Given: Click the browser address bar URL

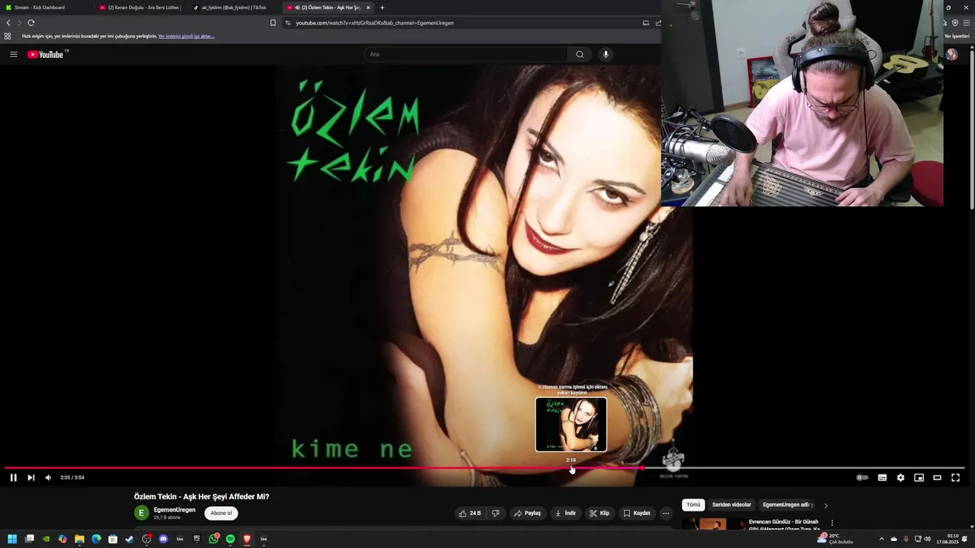Looking at the screenshot, I should [375, 23].
